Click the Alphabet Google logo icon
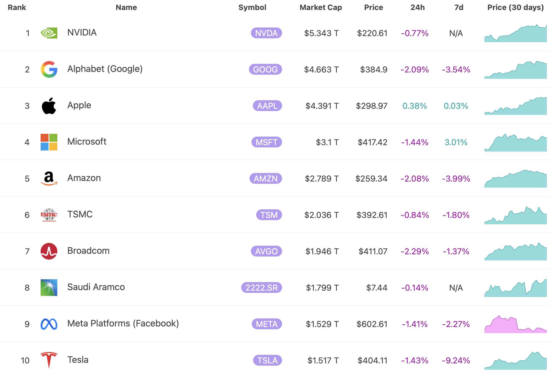 click(x=49, y=69)
